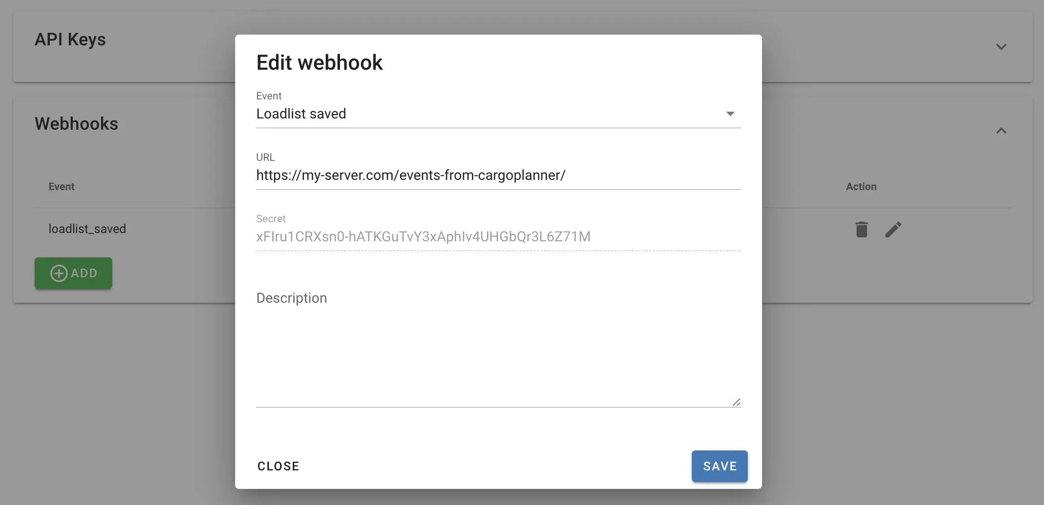Select the Loadlist saved event value
This screenshot has width=1044, height=505.
click(x=301, y=114)
